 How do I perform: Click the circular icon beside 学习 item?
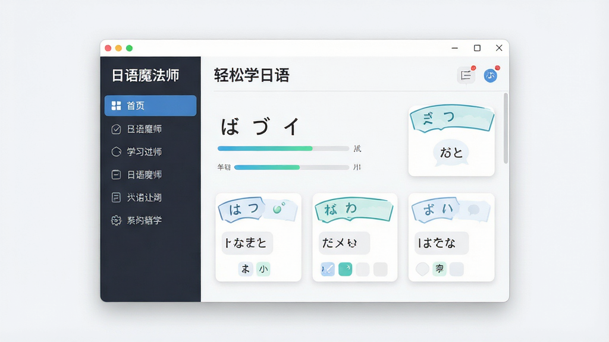(x=116, y=151)
